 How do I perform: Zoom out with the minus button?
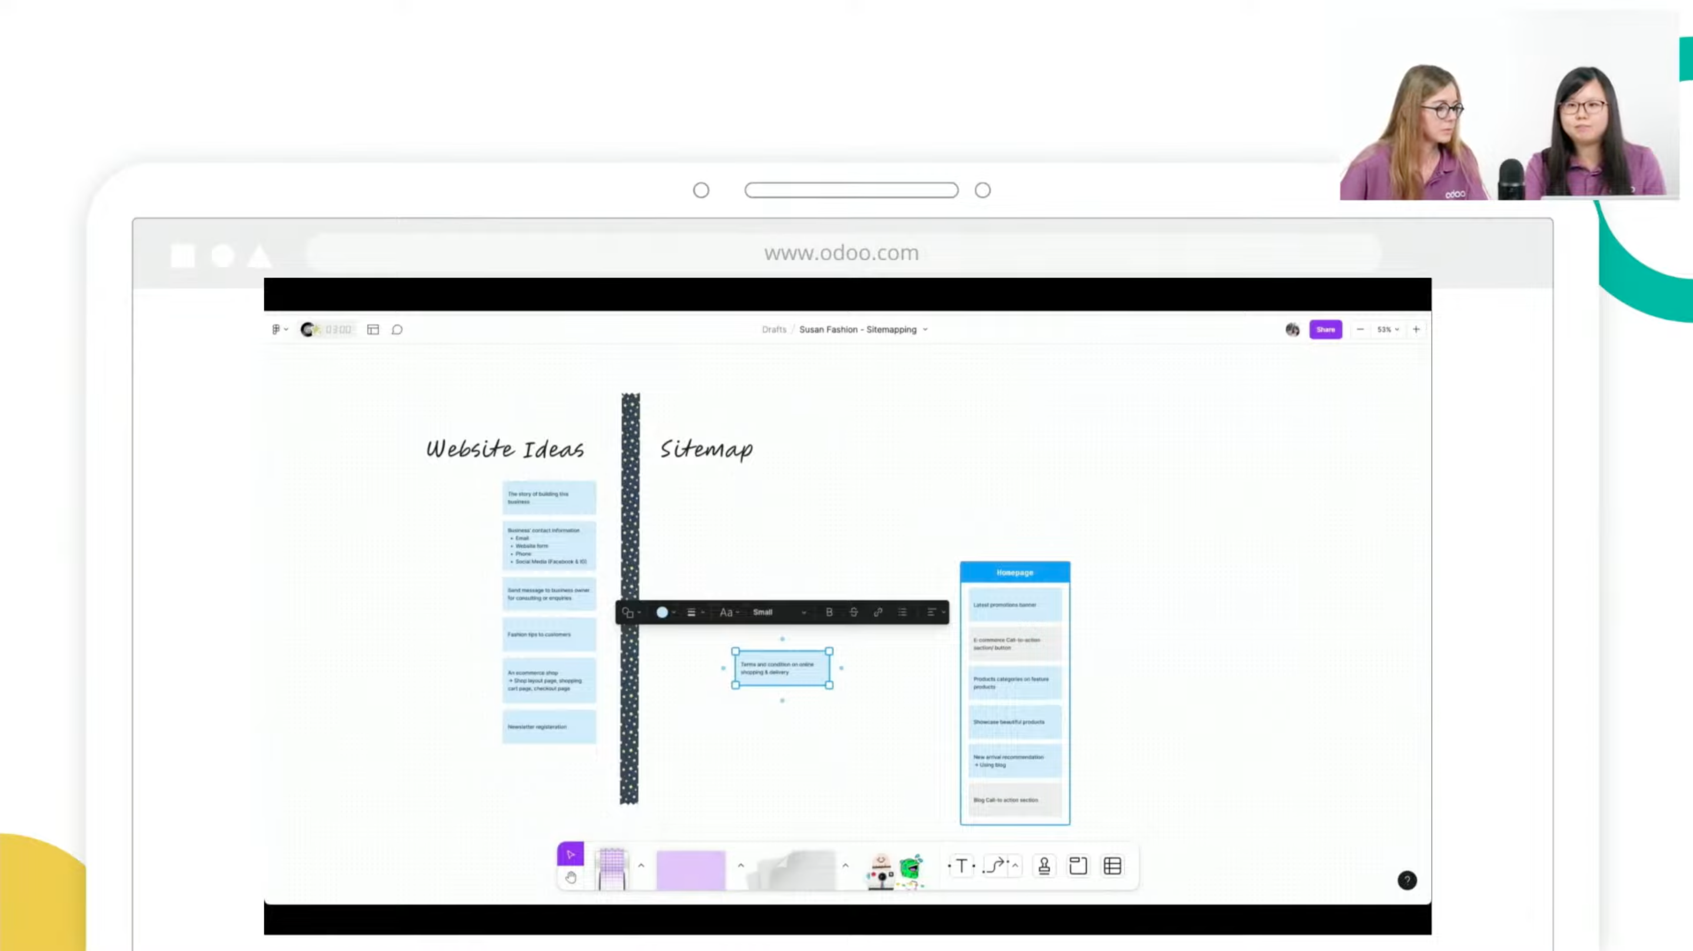point(1360,330)
